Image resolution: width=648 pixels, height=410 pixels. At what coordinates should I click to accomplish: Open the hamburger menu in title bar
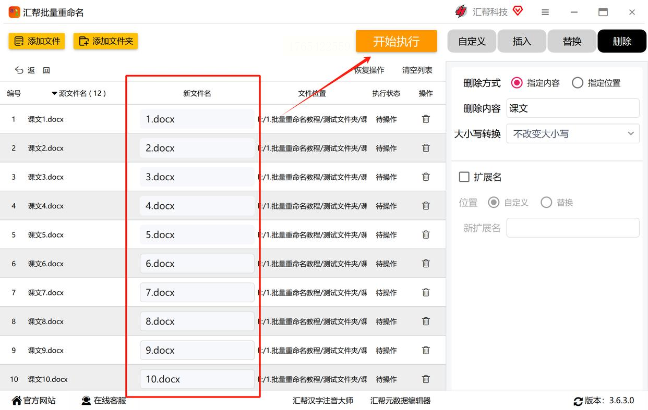click(545, 12)
